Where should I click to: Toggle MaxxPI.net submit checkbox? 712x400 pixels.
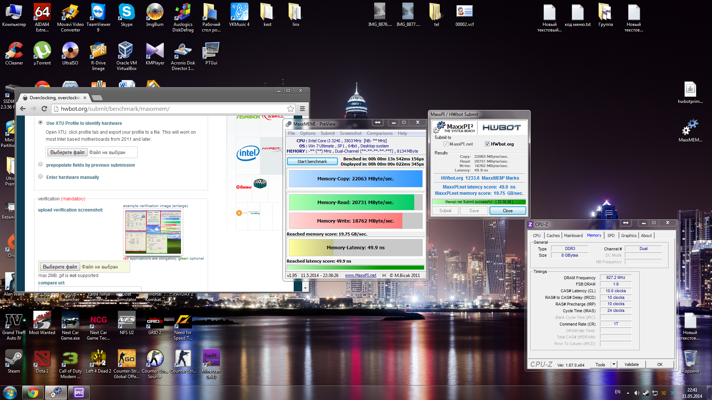pyautogui.click(x=446, y=144)
